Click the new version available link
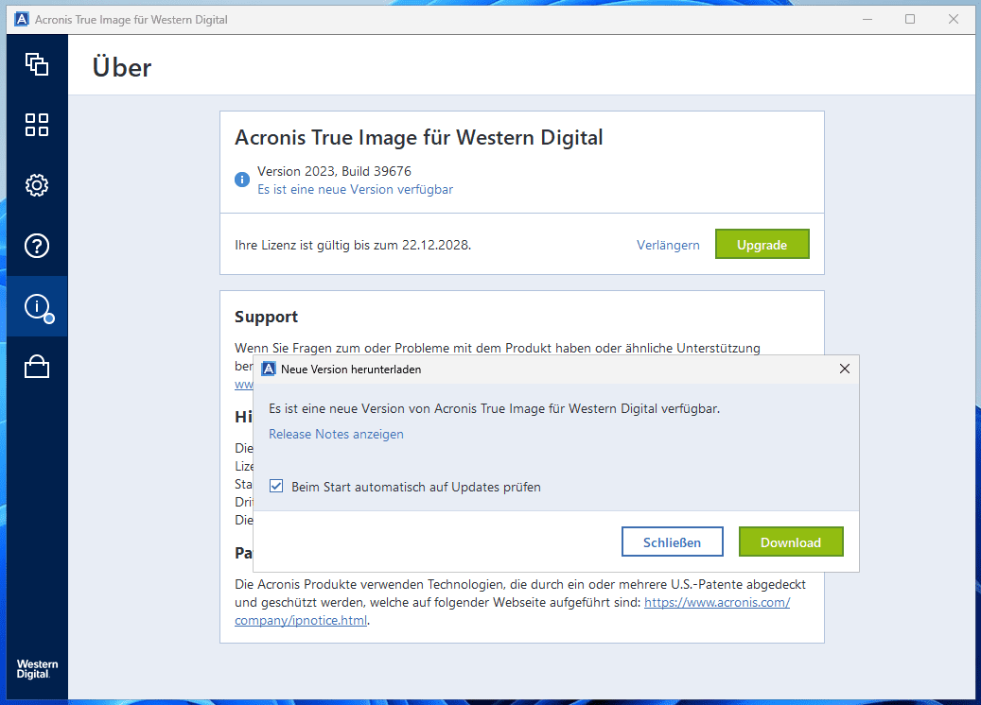Viewport: 981px width, 705px height. click(x=355, y=190)
